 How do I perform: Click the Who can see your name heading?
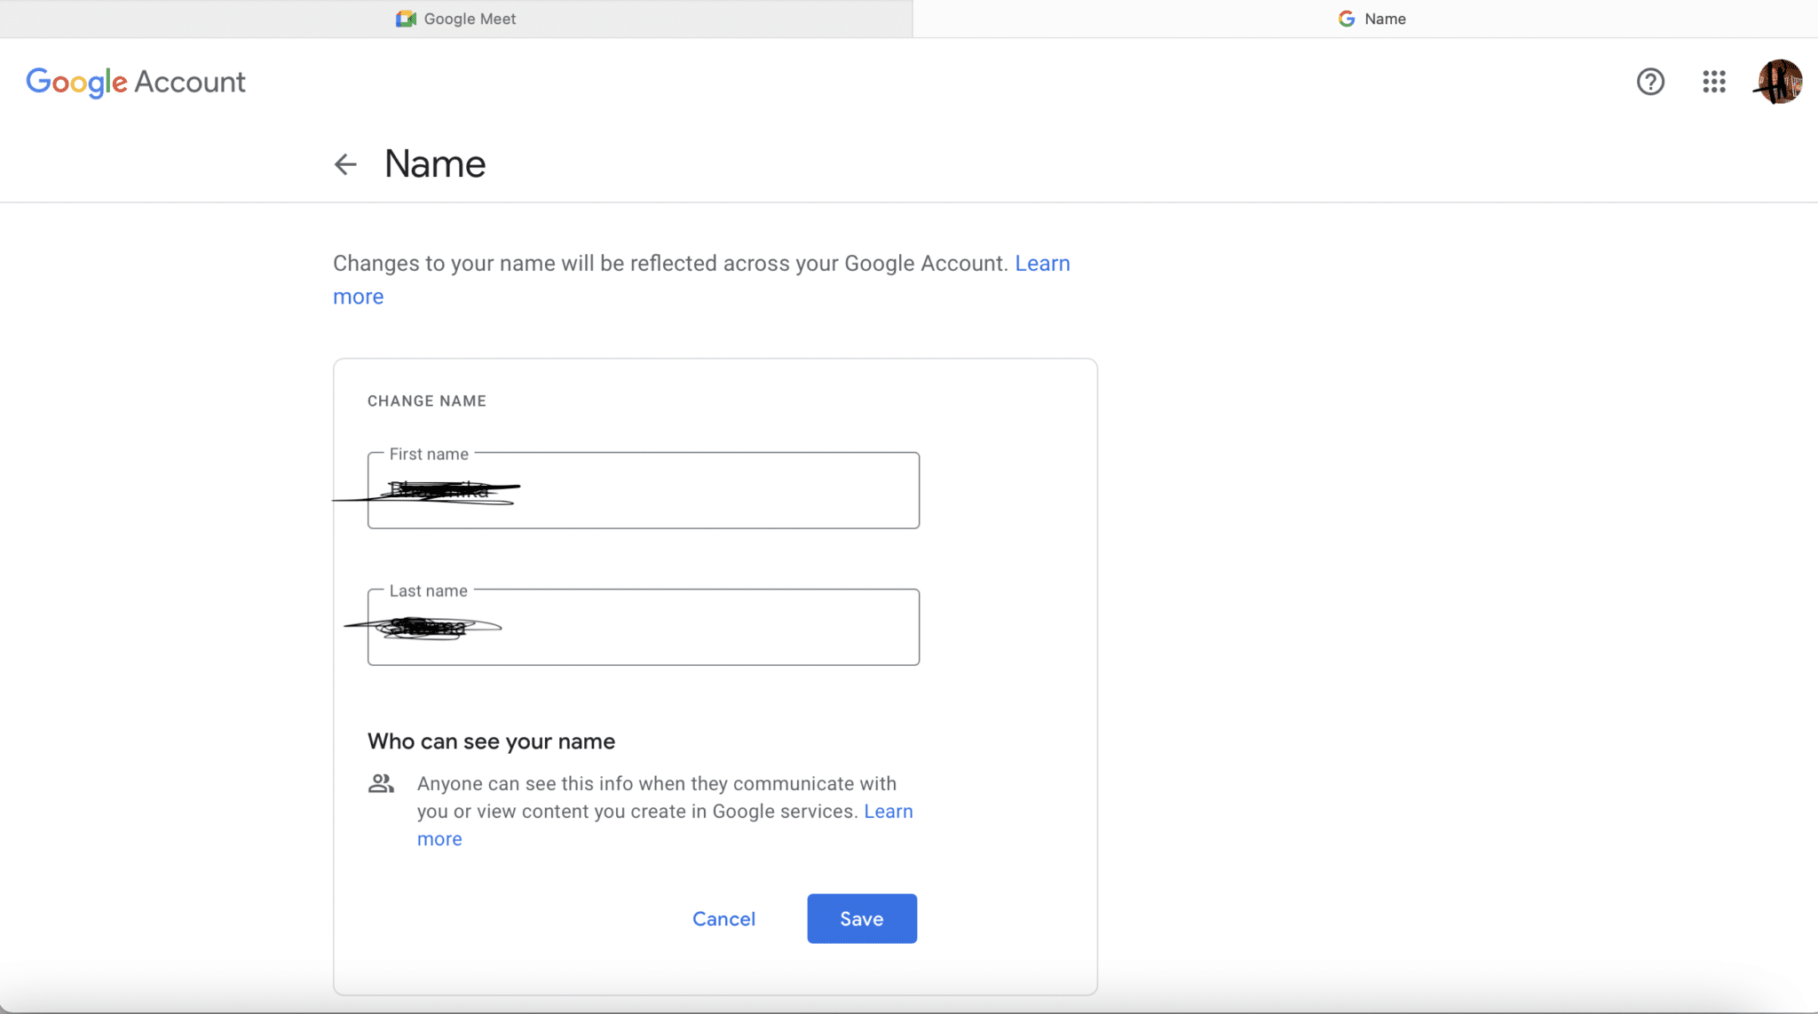(x=491, y=741)
